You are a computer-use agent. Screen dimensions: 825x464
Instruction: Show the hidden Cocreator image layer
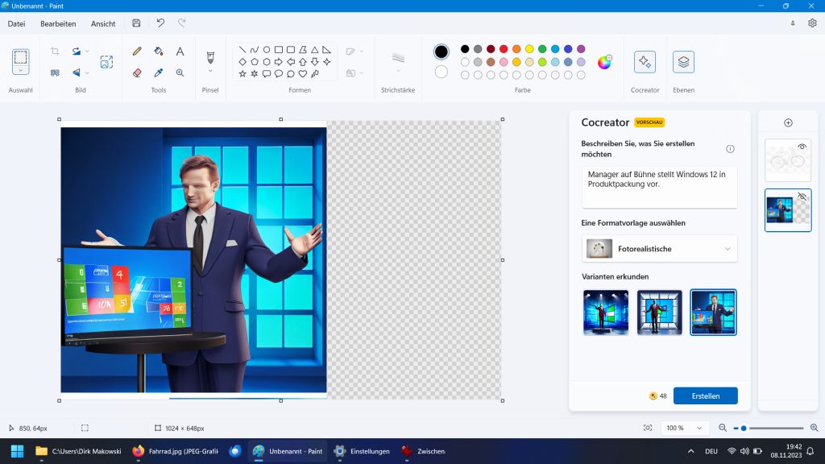802,197
